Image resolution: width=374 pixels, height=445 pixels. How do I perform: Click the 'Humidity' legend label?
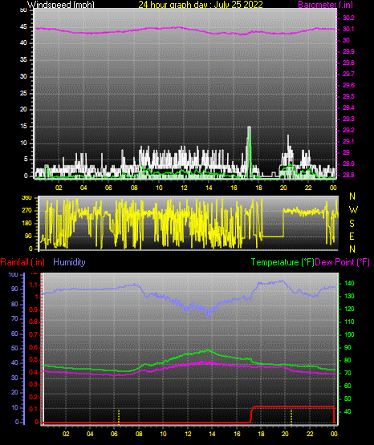click(69, 262)
